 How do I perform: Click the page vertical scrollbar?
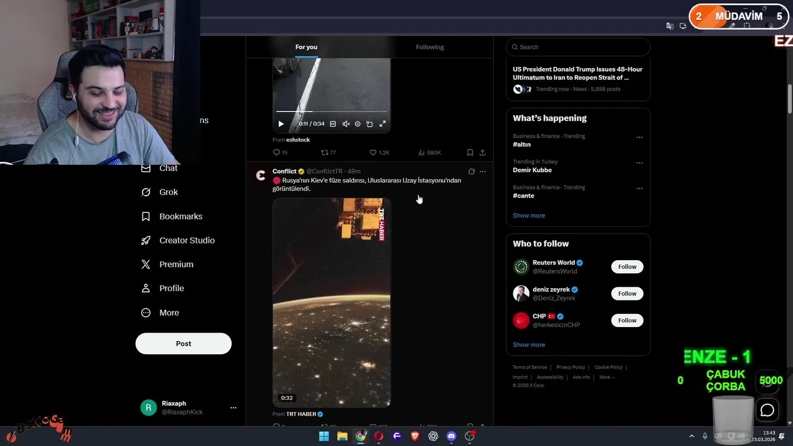pyautogui.click(x=790, y=99)
